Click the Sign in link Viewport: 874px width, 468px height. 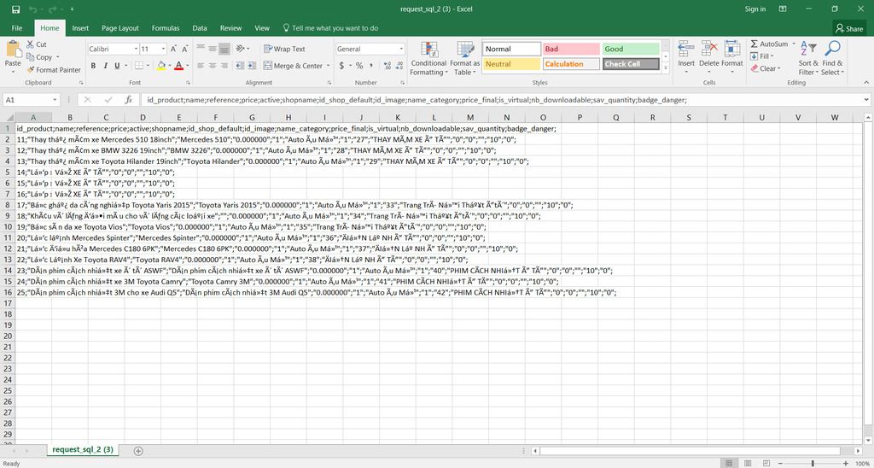point(755,9)
